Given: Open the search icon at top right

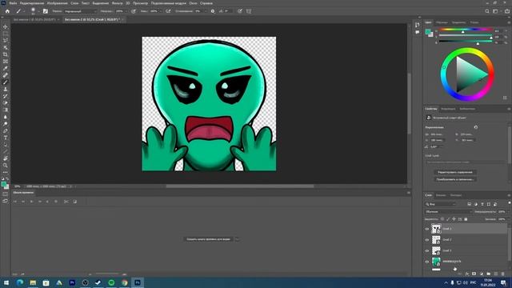Looking at the screenshot, I should (x=487, y=11).
